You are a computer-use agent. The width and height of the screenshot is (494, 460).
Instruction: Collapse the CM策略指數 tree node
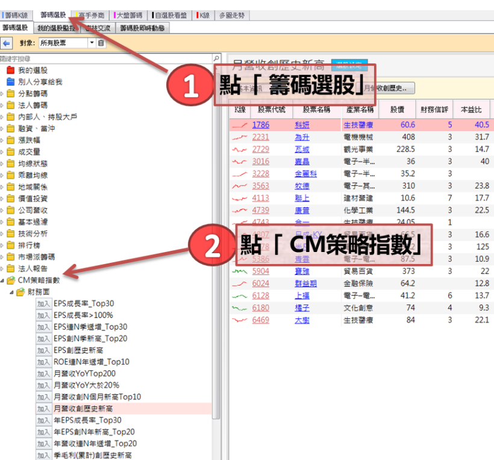point(2,280)
